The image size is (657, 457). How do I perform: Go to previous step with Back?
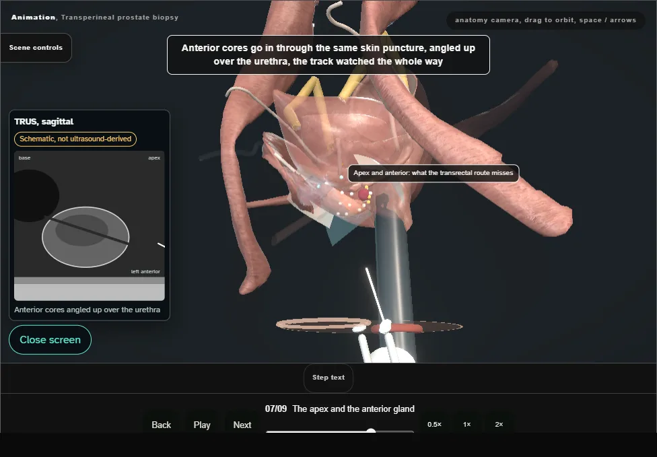pyautogui.click(x=162, y=425)
